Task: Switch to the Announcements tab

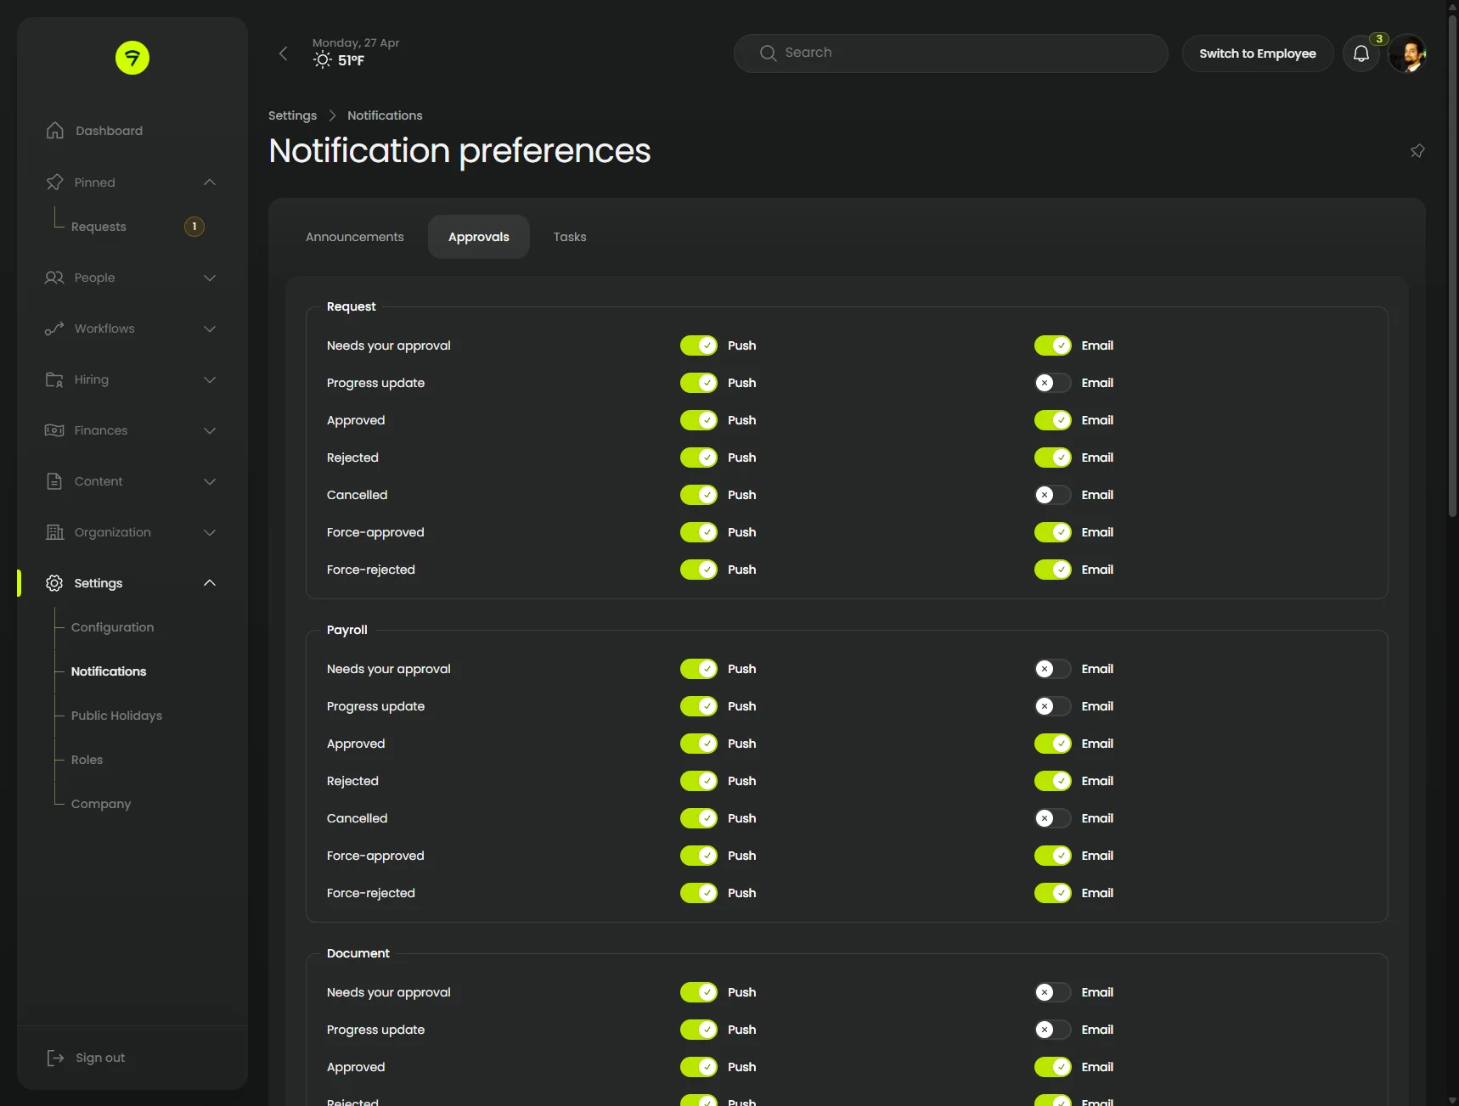Action: [354, 237]
